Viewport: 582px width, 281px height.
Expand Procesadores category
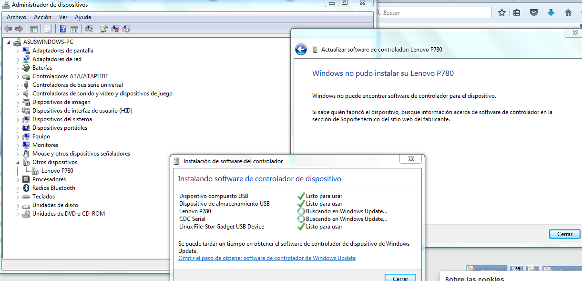(x=19, y=179)
